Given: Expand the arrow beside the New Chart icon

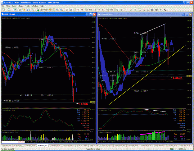Looking at the screenshot, I should pyautogui.click(x=6, y=10).
